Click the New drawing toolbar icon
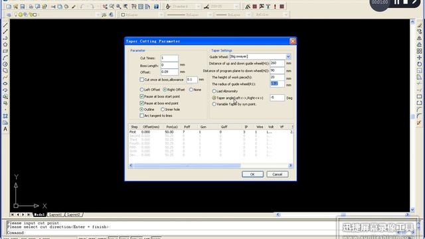 coord(9,7)
